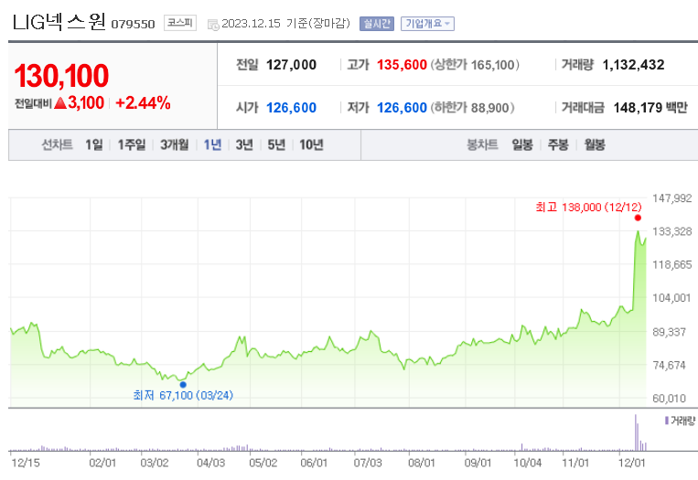Click the stock code 079550
The image size is (698, 480).
tap(133, 24)
